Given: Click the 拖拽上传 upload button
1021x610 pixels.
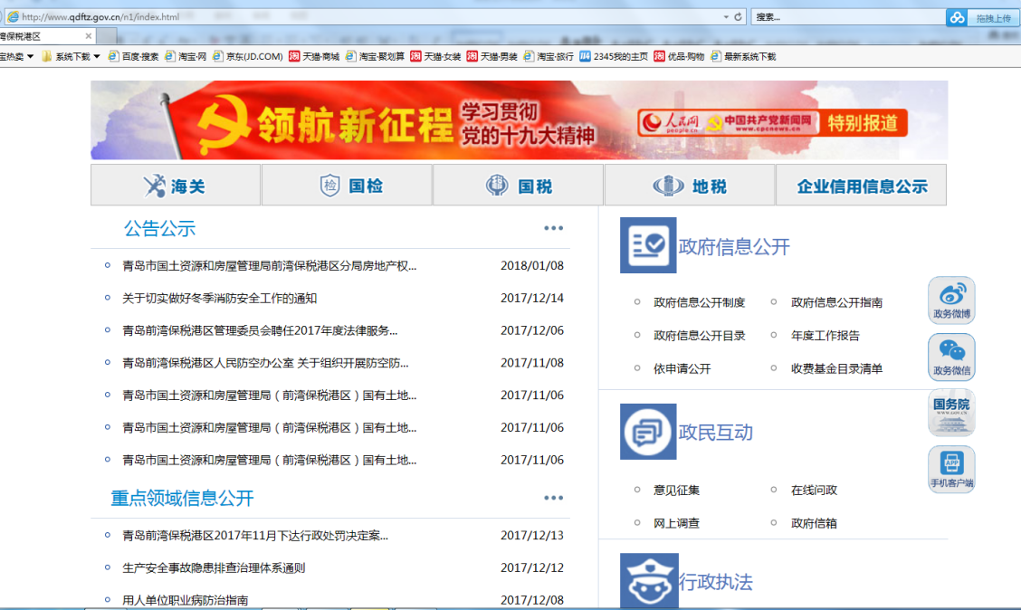Looking at the screenshot, I should click(993, 18).
